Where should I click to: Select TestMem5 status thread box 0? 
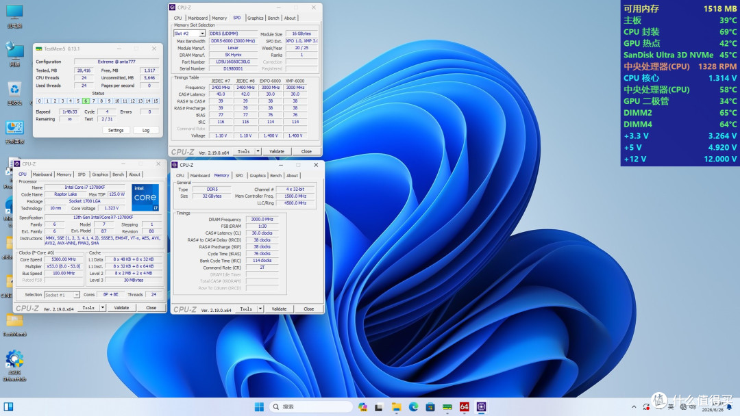point(39,101)
